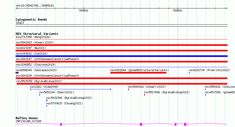Screen dimensions: 235x127
Task: Click the ZNF236 exon box left of 76950k
Action: (x=61, y=124)
